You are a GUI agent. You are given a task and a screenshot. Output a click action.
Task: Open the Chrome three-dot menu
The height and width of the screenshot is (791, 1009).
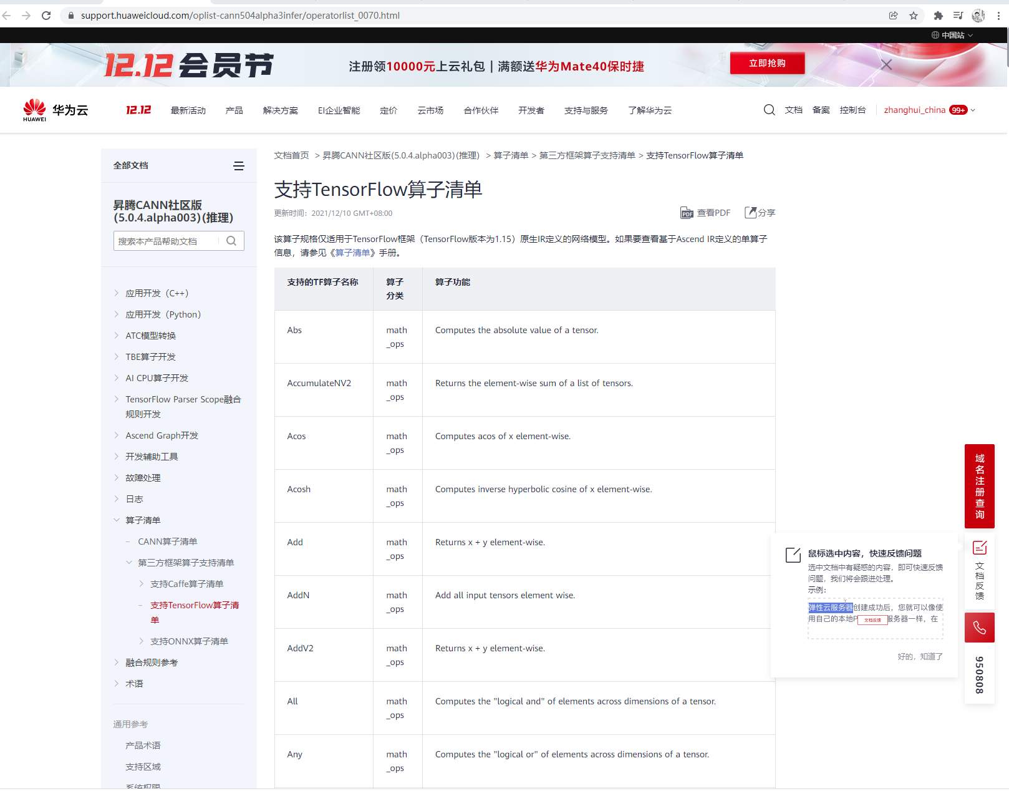pyautogui.click(x=998, y=16)
